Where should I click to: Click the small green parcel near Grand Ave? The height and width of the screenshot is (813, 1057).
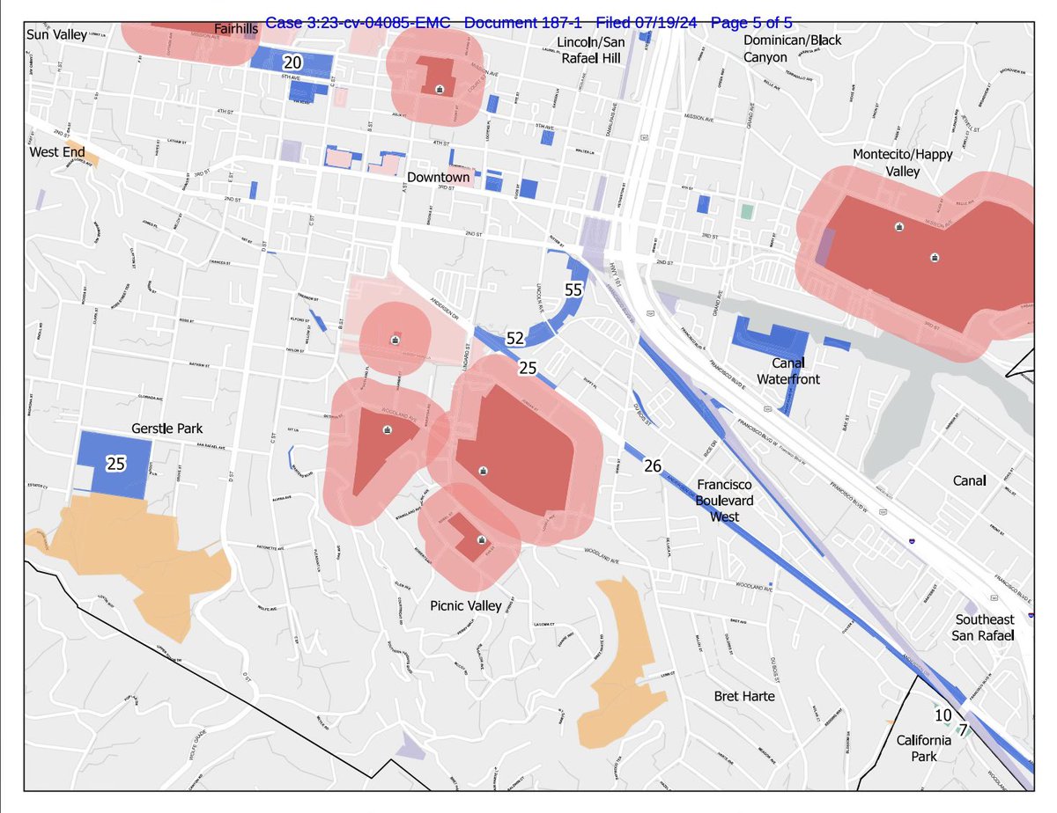747,212
